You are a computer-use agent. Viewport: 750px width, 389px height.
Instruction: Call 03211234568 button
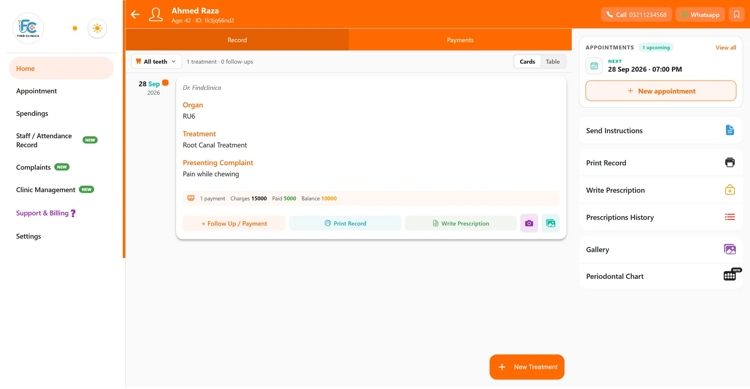(x=636, y=15)
